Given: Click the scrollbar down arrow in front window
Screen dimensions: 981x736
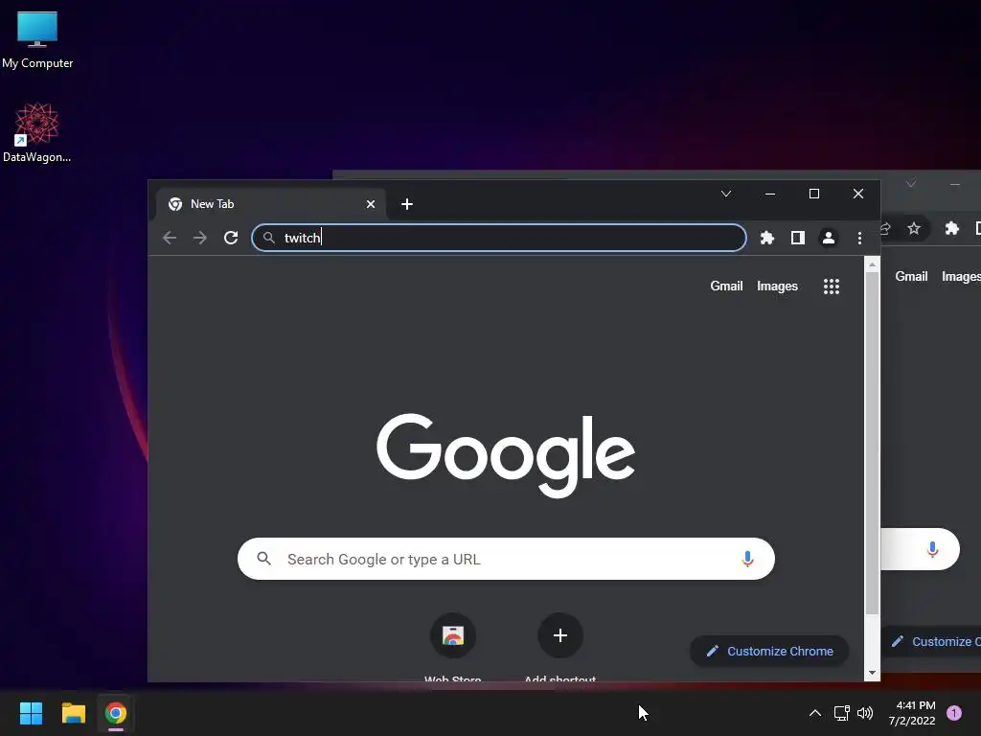Looking at the screenshot, I should tap(872, 673).
